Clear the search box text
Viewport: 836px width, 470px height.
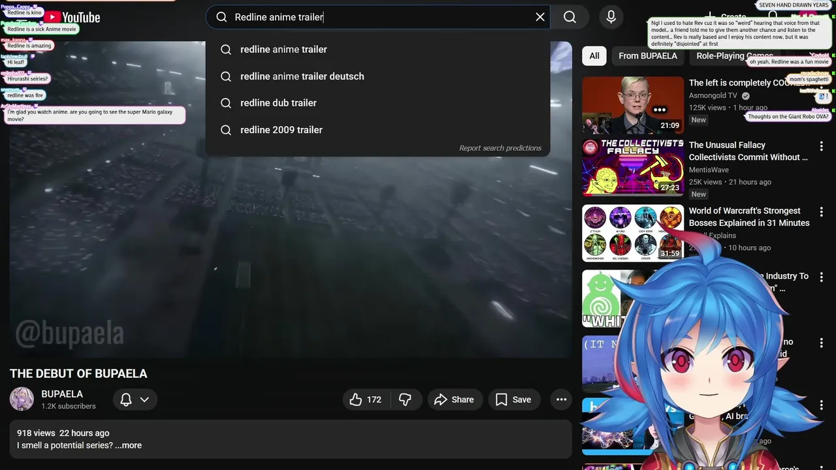[x=540, y=17]
